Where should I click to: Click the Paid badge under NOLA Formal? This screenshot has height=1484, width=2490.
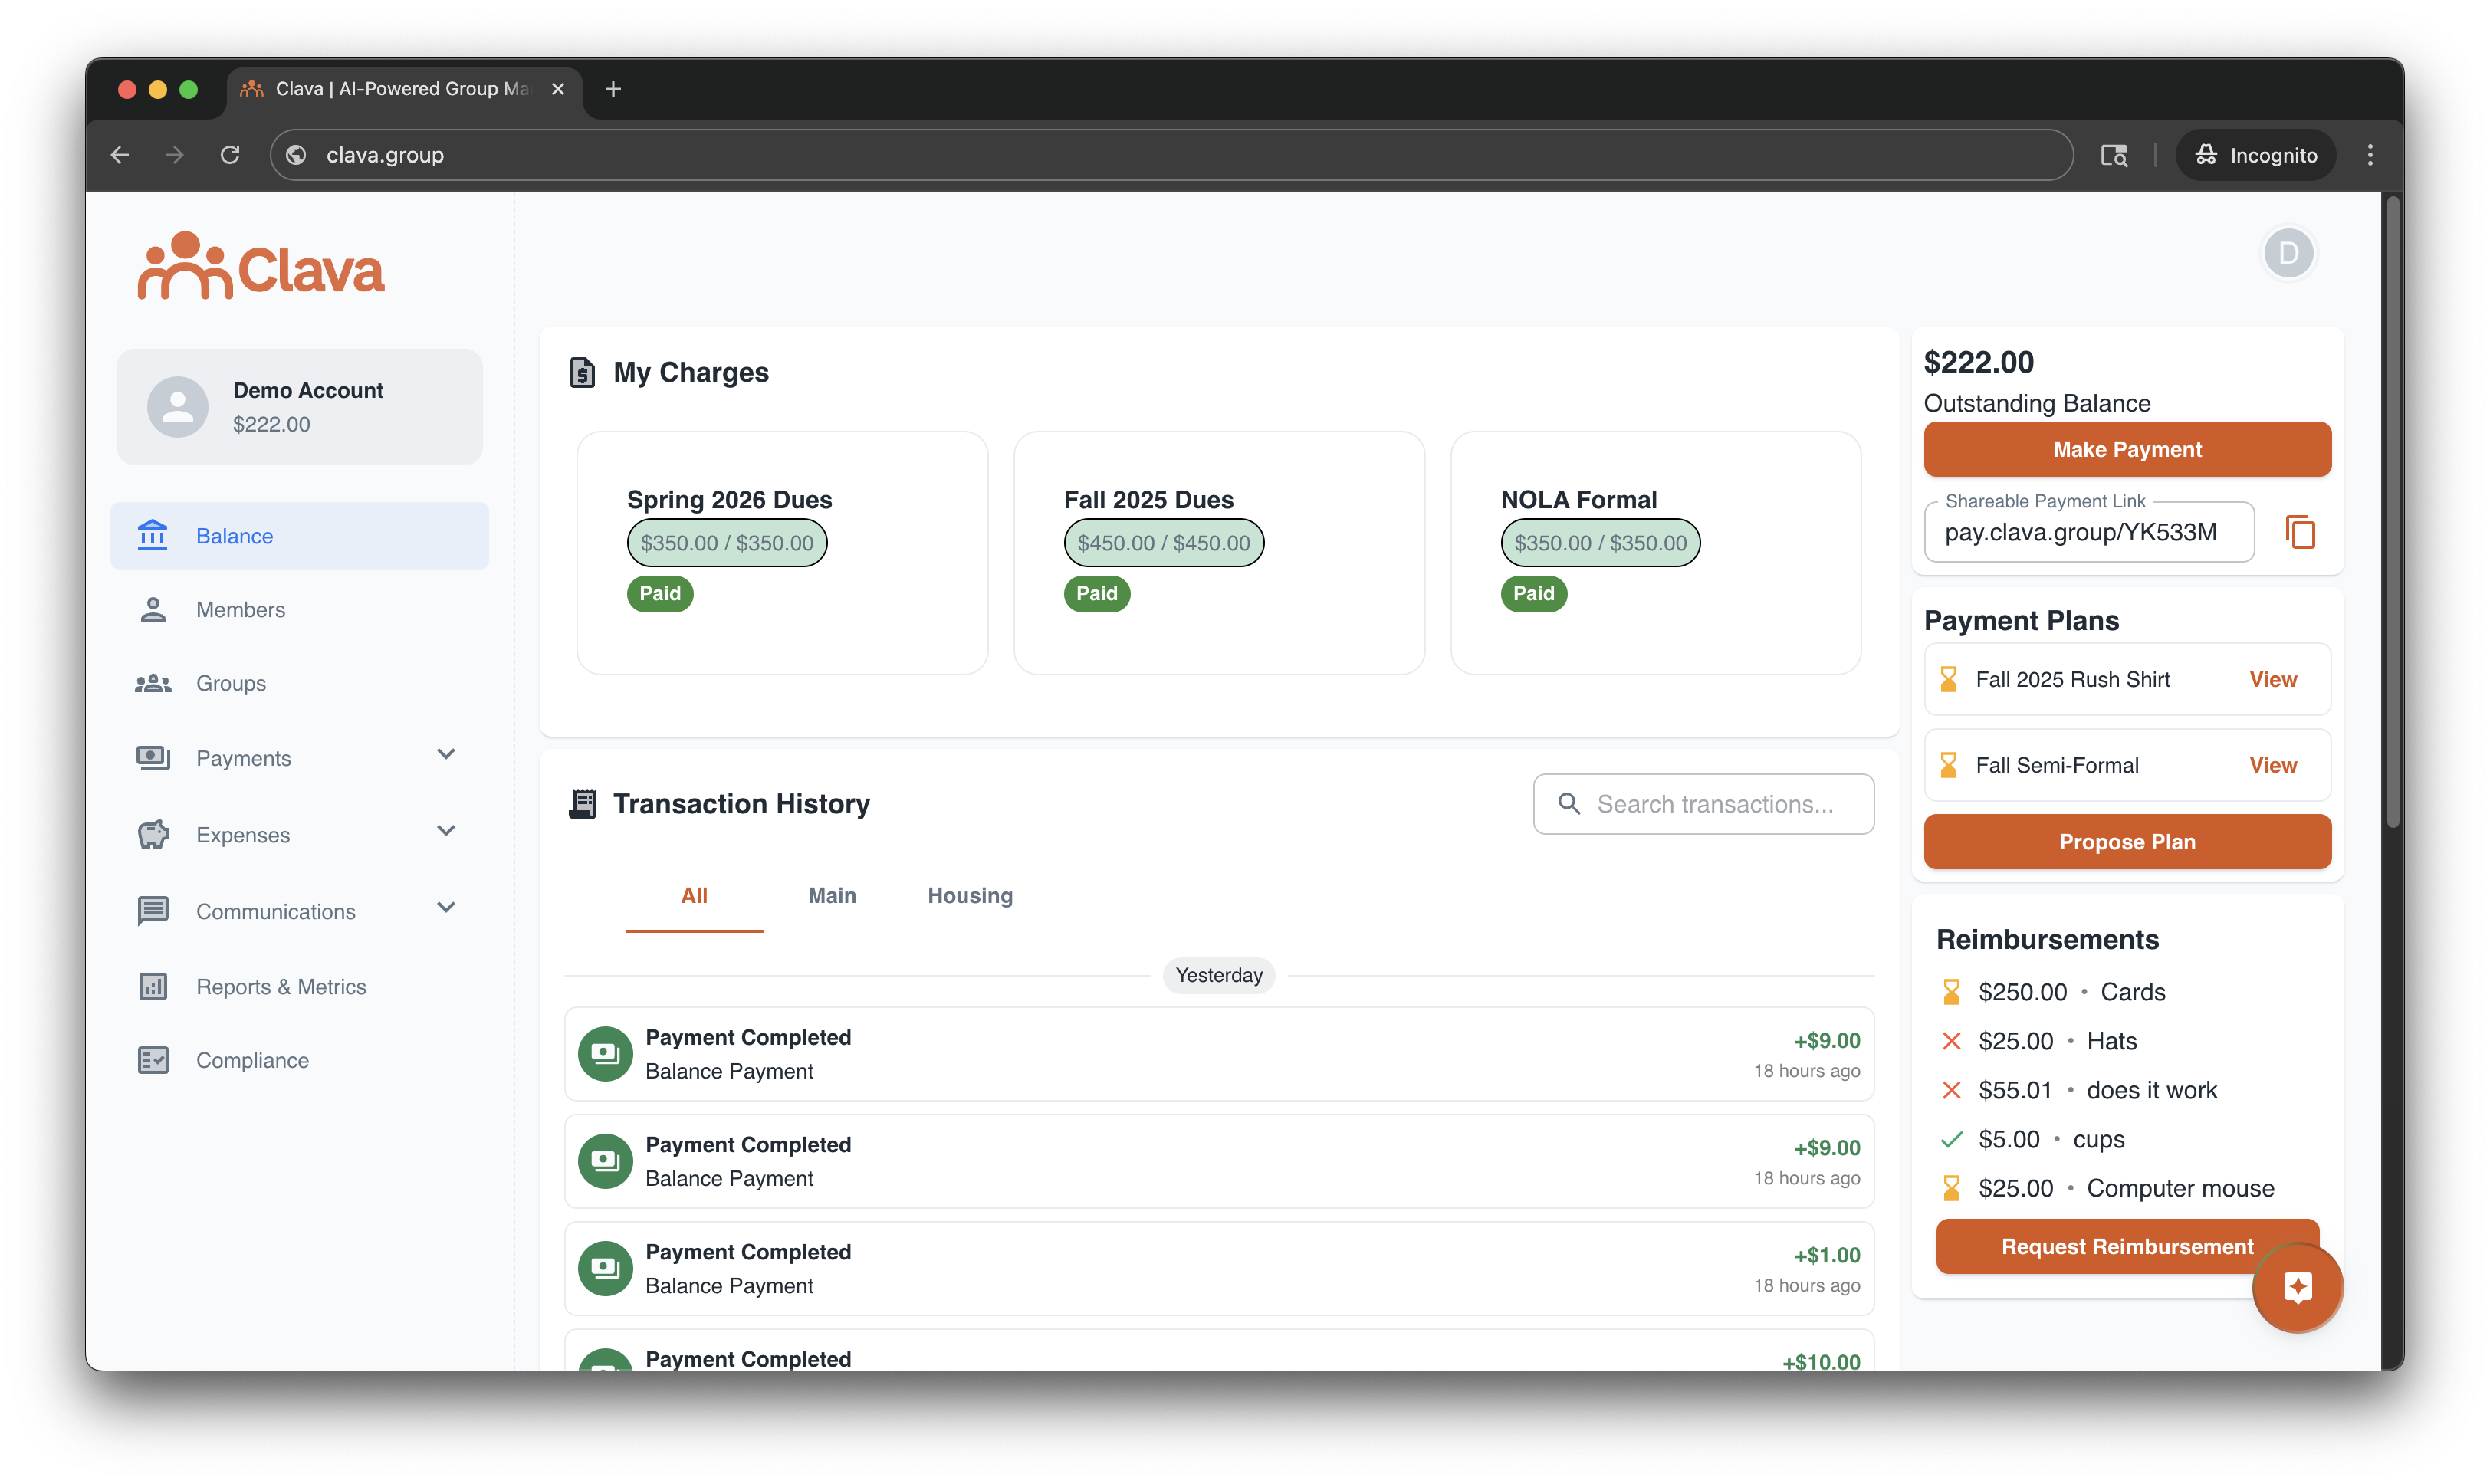click(1533, 593)
